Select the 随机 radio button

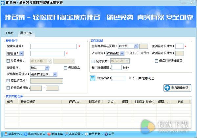point(127,53)
